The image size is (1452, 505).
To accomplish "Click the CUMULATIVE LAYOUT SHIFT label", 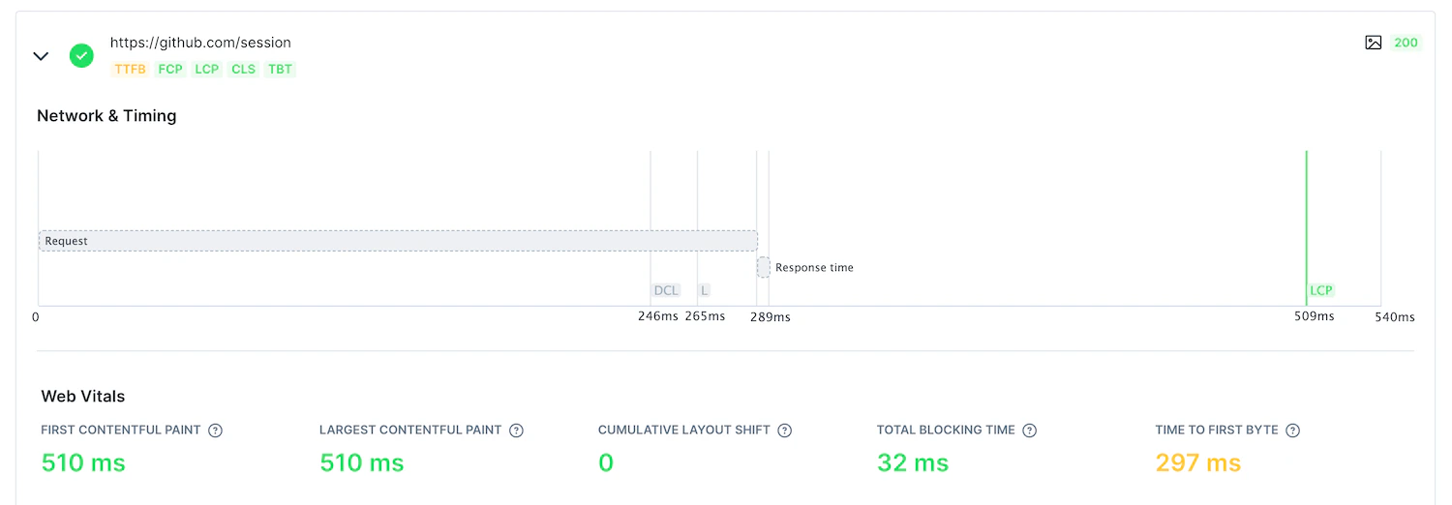I will click(684, 431).
